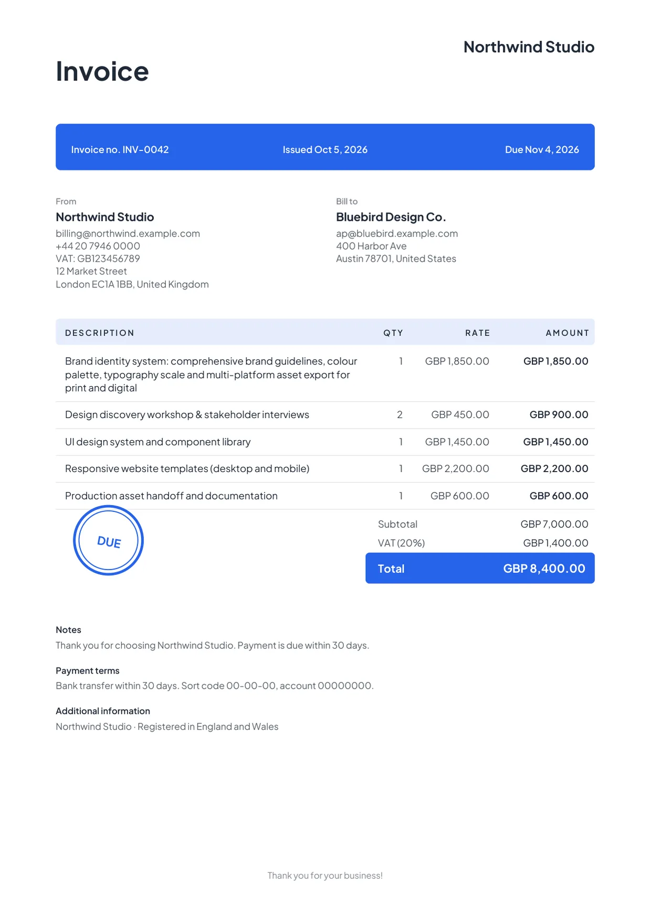
Task: Click the rate GBP 2,200.00
Action: (455, 468)
